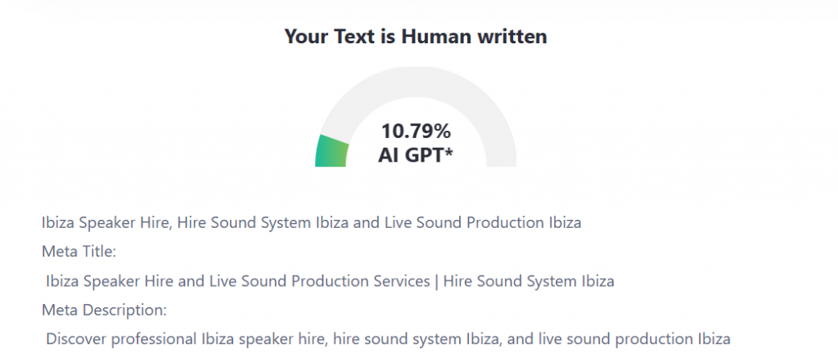This screenshot has width=838, height=353.
Task: Click the green segment of the gauge
Action: 331,152
